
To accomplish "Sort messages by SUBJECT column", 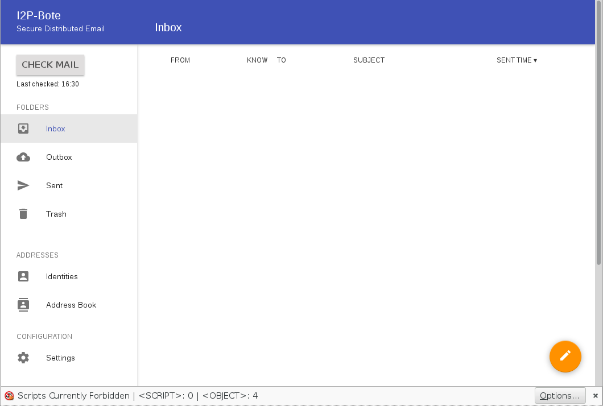I will coord(369,60).
